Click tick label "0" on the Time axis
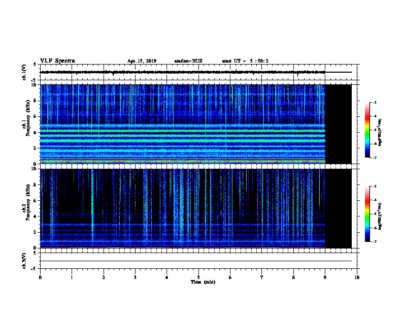The image size is (402, 311). [x=40, y=277]
